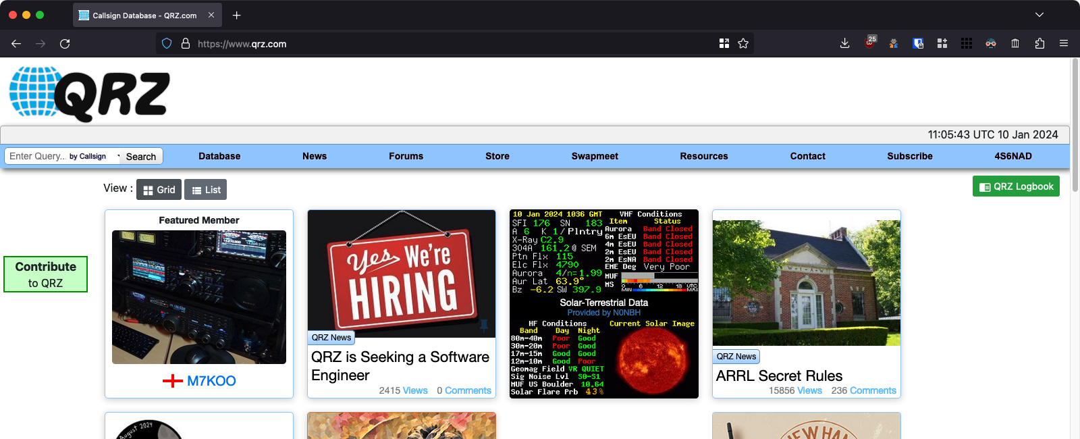Switch to List view

click(205, 190)
